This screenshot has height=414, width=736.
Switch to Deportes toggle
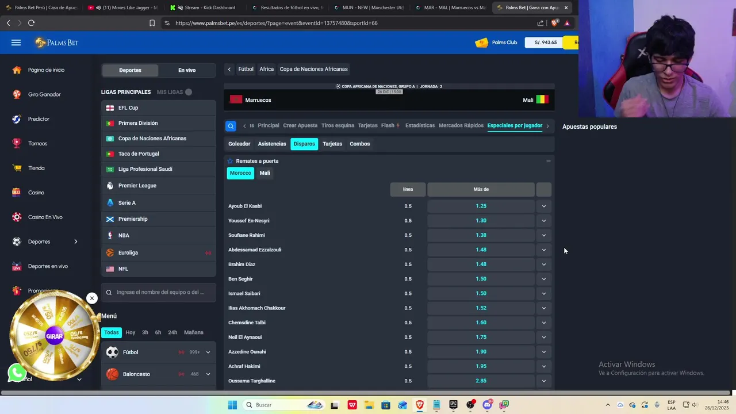(x=130, y=70)
